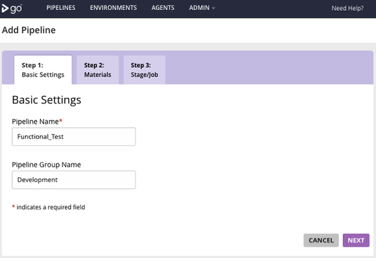The width and height of the screenshot is (376, 258).
Task: Click the Go logo icon
Action: 11,9
